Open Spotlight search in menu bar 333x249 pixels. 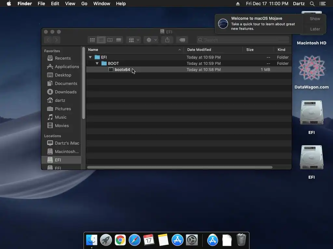tap(312, 4)
